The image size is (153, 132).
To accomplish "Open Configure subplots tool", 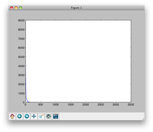I will click(x=48, y=116).
